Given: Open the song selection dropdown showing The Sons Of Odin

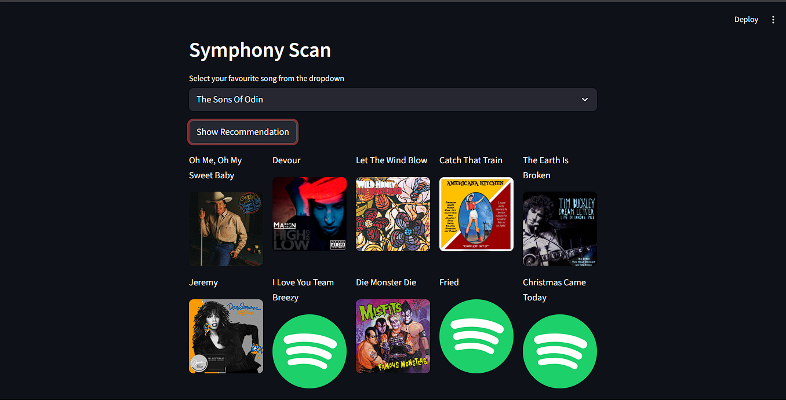Looking at the screenshot, I should click(x=392, y=99).
